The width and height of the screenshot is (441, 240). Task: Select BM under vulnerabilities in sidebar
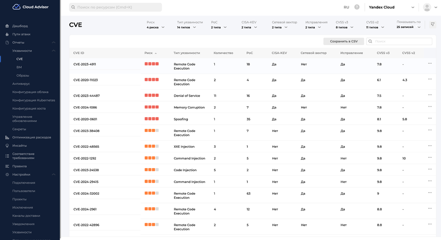coord(19,67)
